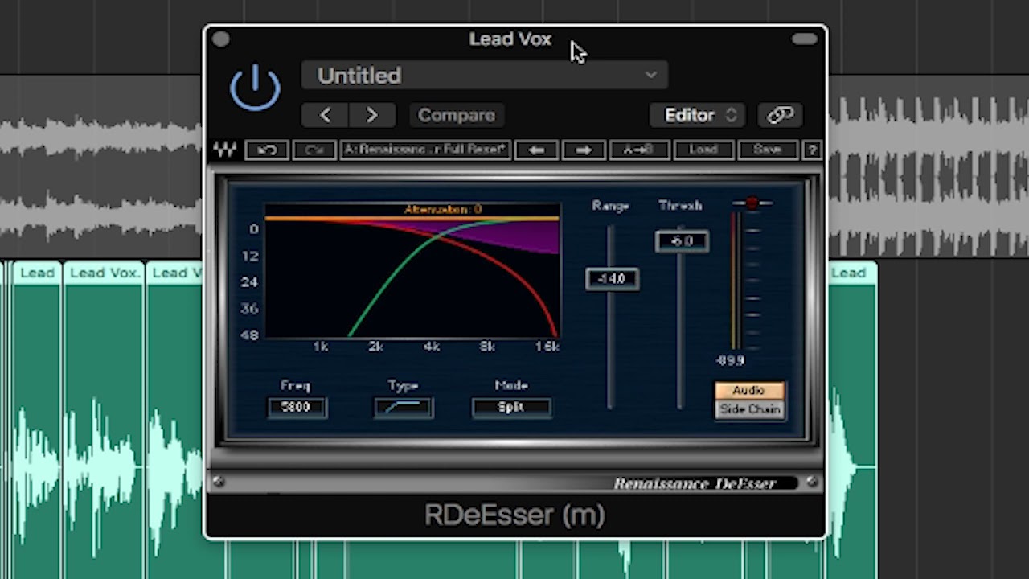Click the Lead Vox window title

[x=510, y=39]
